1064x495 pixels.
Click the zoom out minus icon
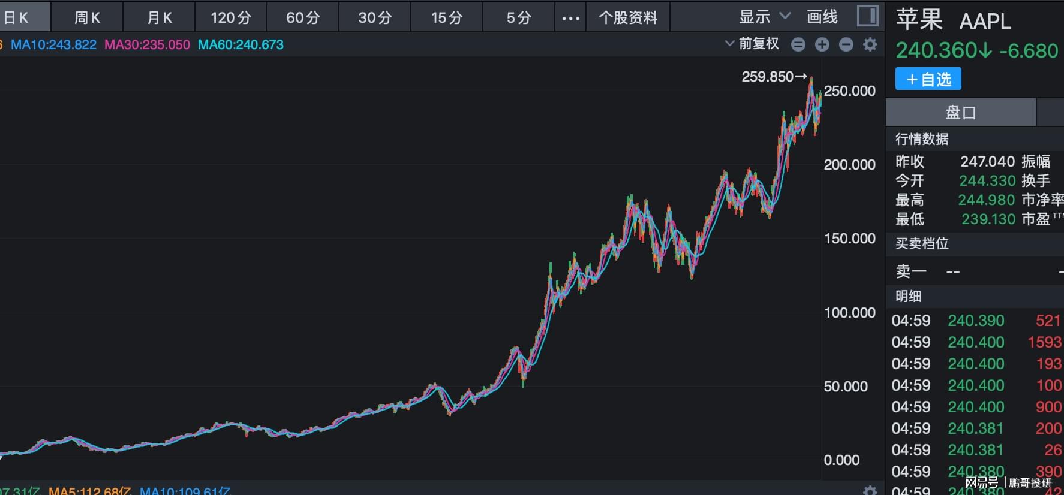pyautogui.click(x=846, y=44)
